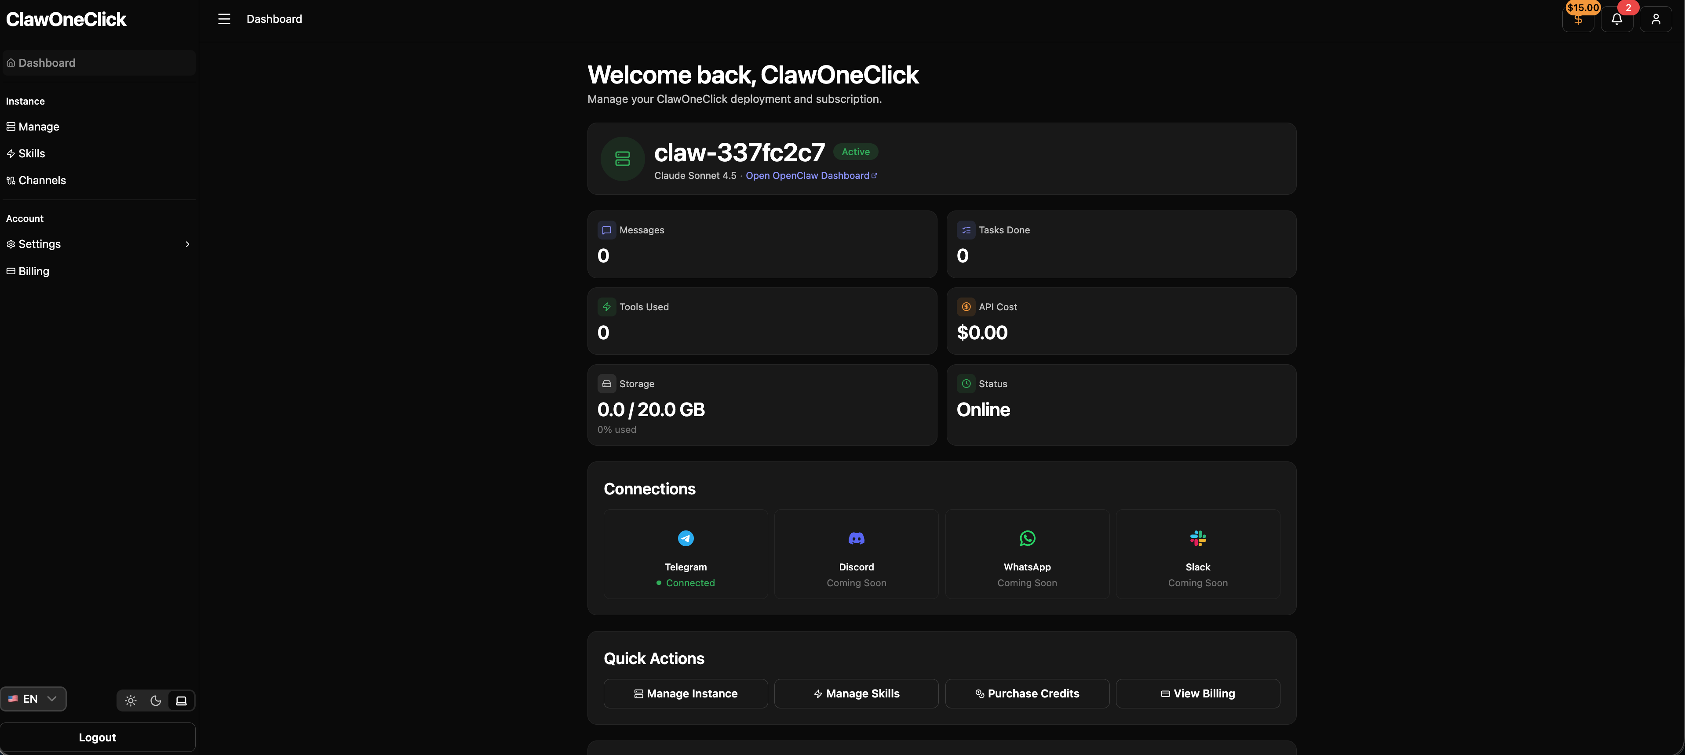Click the Logout button
This screenshot has height=755, width=1685.
point(98,737)
